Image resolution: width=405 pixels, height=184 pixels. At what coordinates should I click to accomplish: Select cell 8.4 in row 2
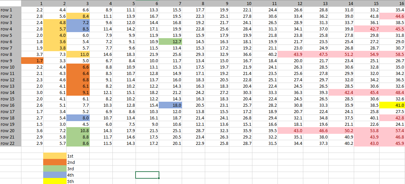click(x=78, y=16)
